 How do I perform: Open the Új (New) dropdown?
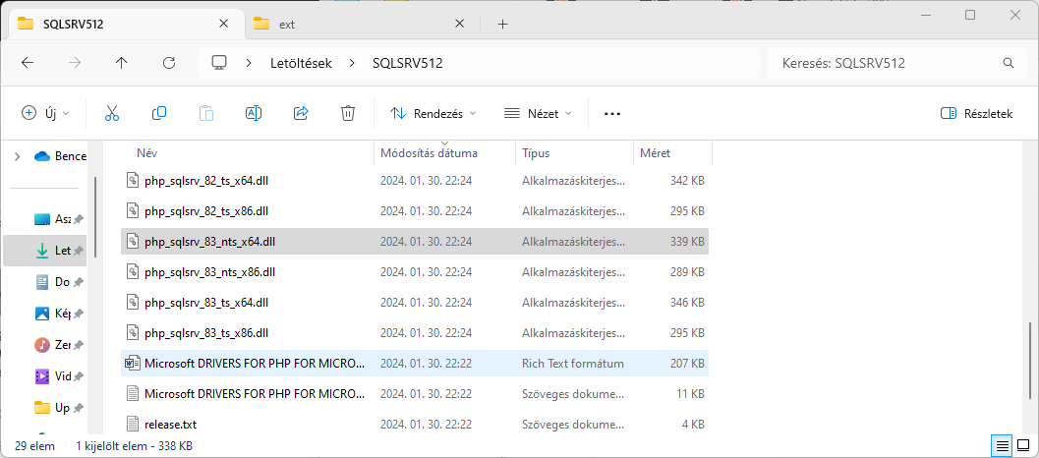coord(45,113)
